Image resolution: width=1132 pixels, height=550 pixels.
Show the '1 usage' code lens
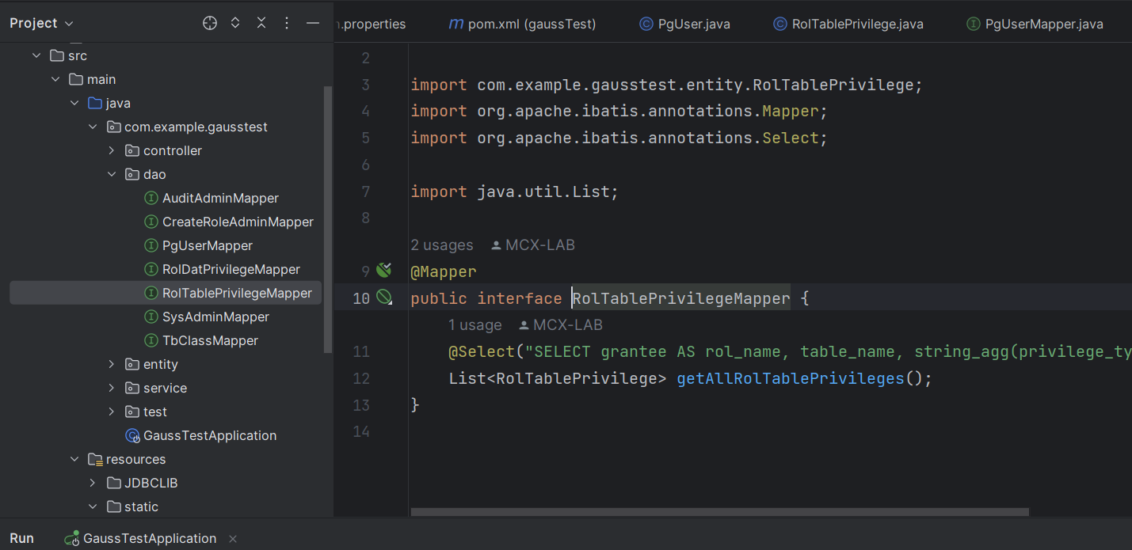point(475,324)
